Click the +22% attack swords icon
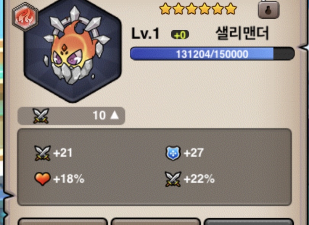 point(173,179)
